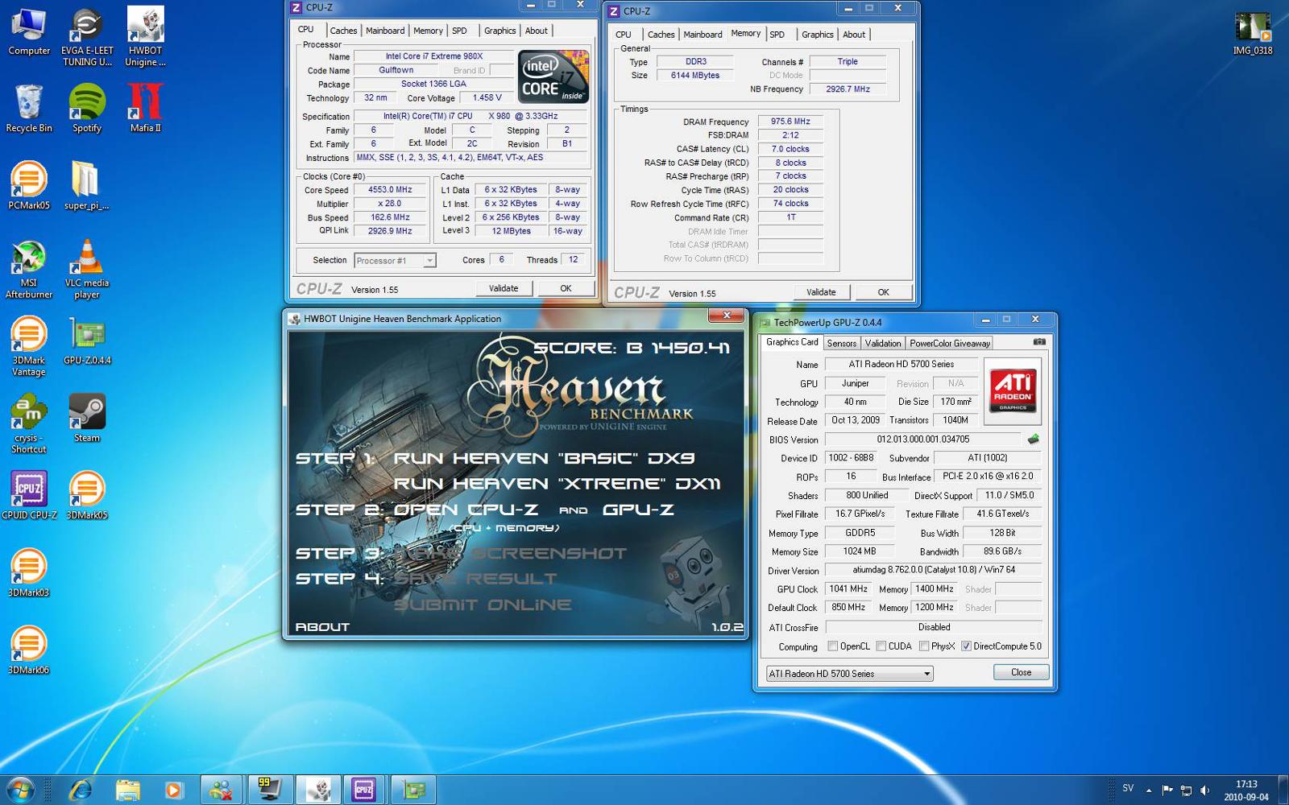Open EVGA E-LEET Tuning Utility shortcut
Viewport: 1289px width, 805px height.
click(87, 37)
